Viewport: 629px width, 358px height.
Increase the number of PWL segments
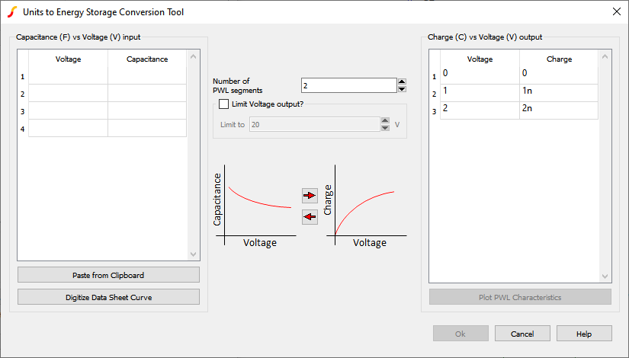(403, 82)
